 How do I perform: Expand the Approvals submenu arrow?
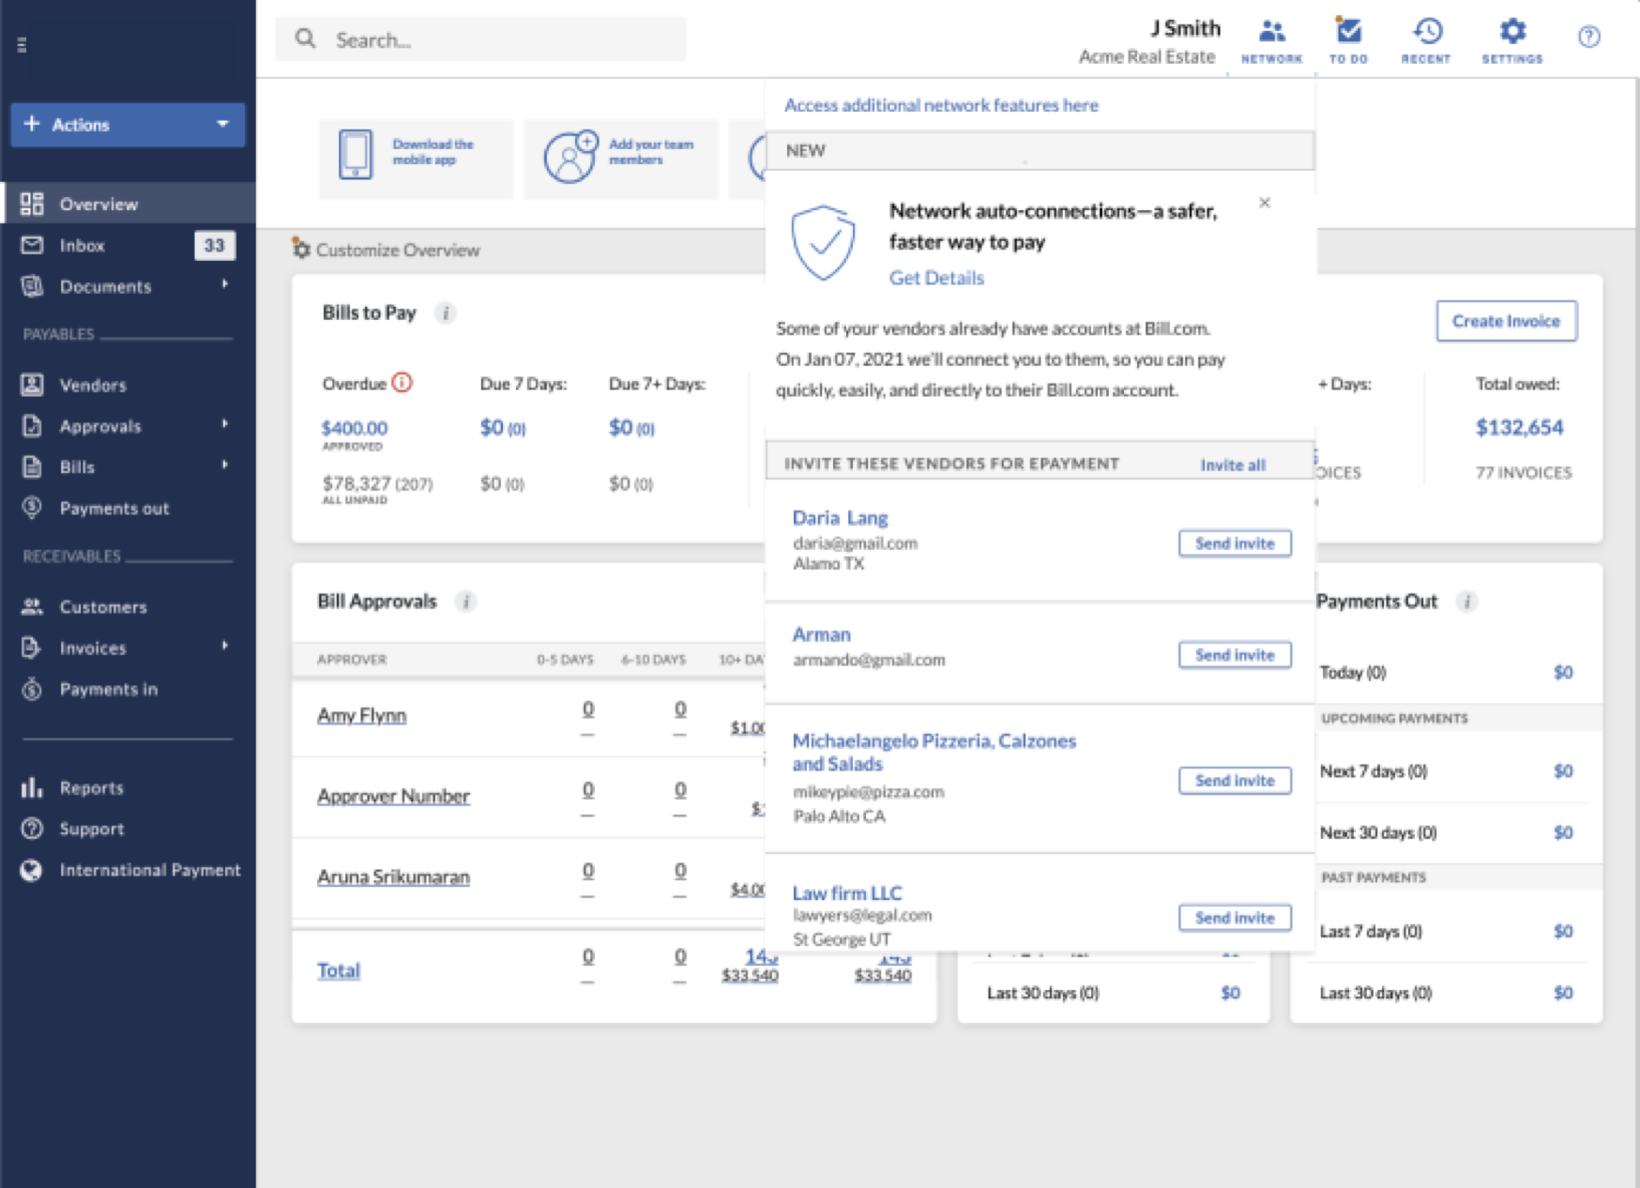click(225, 424)
